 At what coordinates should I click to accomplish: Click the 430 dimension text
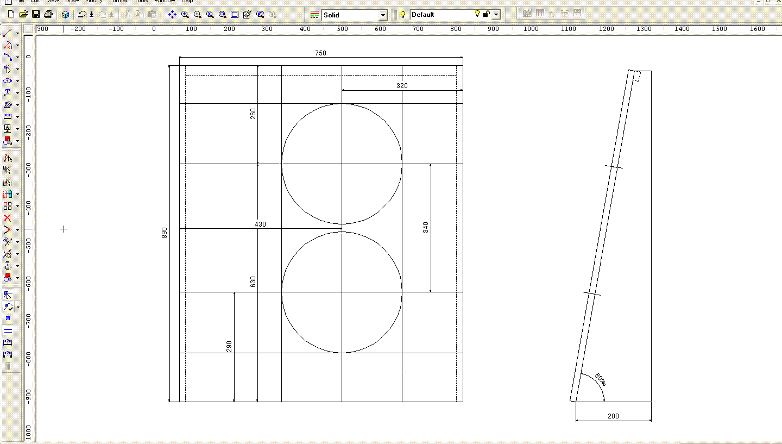click(x=261, y=224)
